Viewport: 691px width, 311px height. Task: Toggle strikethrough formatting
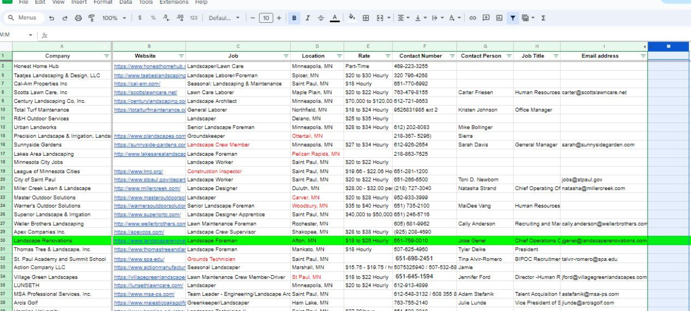[x=321, y=18]
